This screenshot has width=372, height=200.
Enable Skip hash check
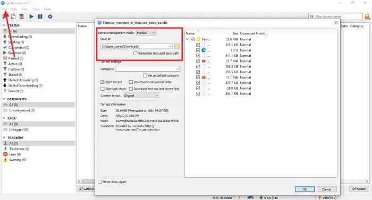click(x=103, y=89)
